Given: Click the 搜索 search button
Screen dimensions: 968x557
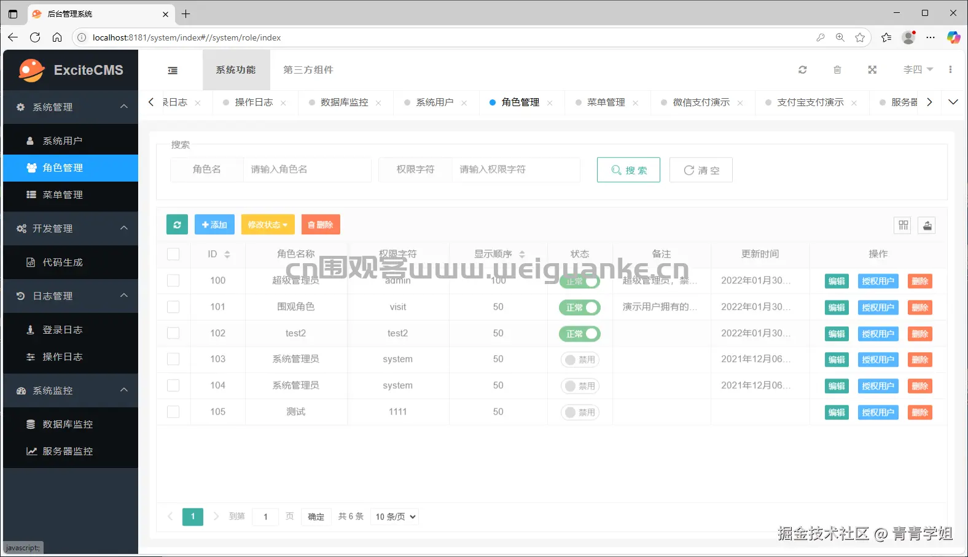Looking at the screenshot, I should (x=628, y=170).
